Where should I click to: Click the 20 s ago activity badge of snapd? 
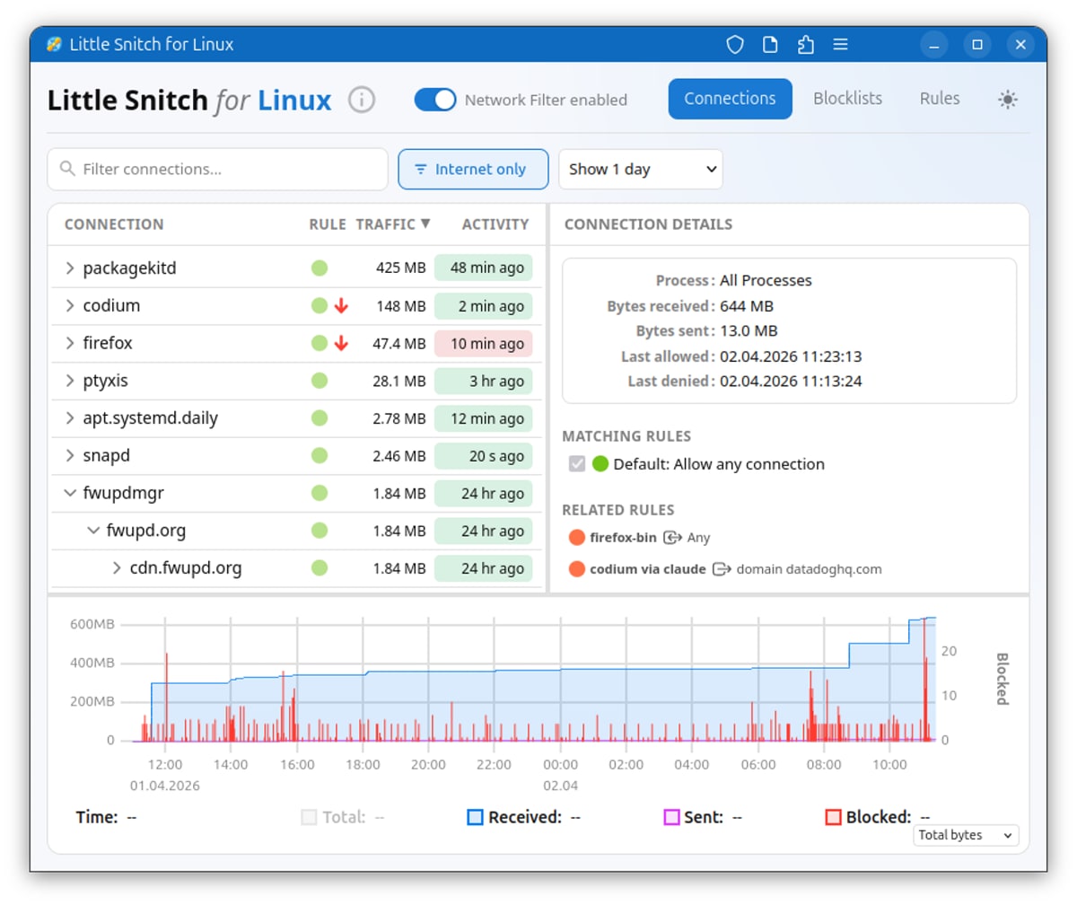pyautogui.click(x=484, y=456)
